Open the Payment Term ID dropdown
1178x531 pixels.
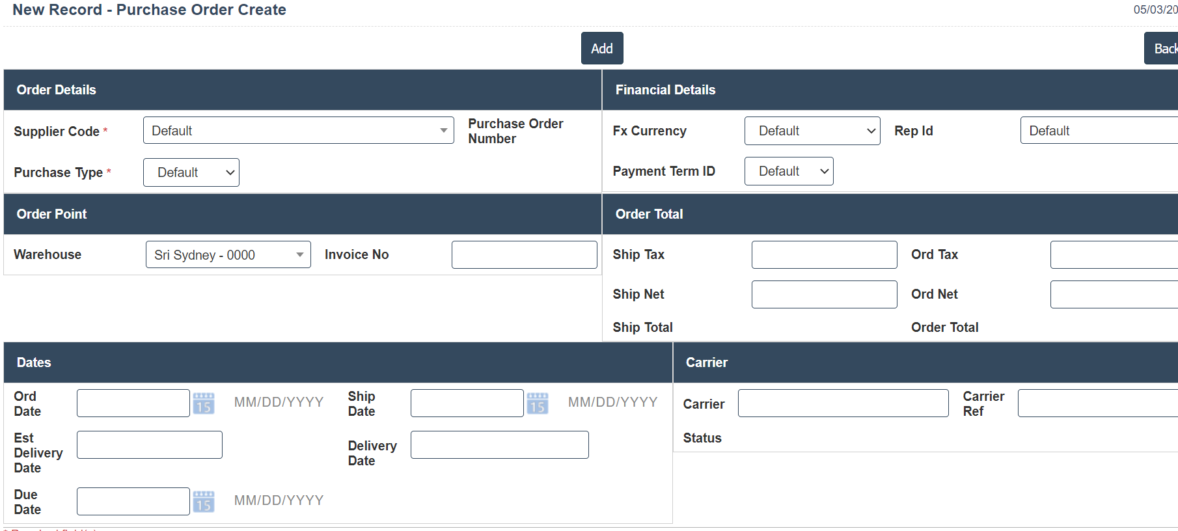788,171
